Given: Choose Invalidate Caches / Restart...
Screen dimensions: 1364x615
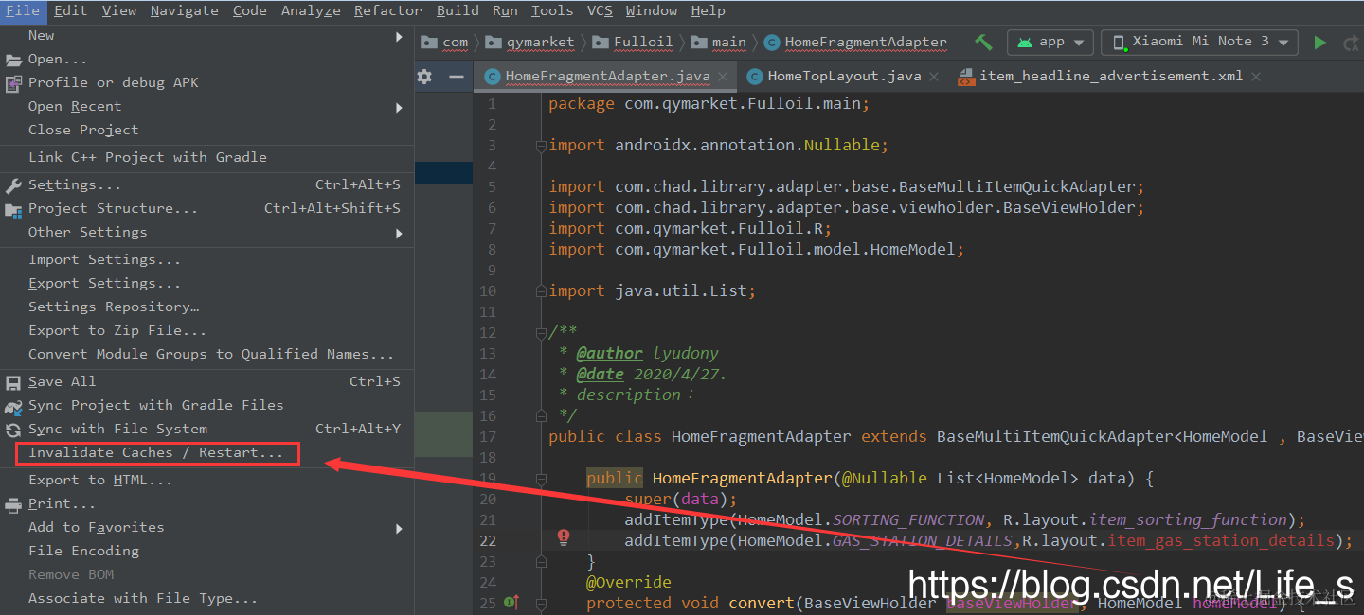Looking at the screenshot, I should (x=156, y=453).
